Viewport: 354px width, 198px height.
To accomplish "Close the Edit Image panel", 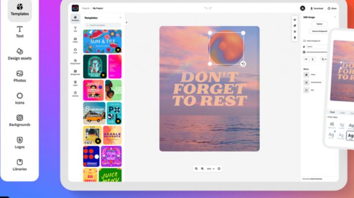I will click(x=335, y=17).
